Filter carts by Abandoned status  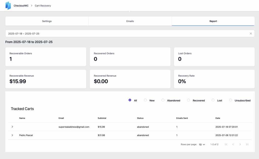[x=163, y=100]
